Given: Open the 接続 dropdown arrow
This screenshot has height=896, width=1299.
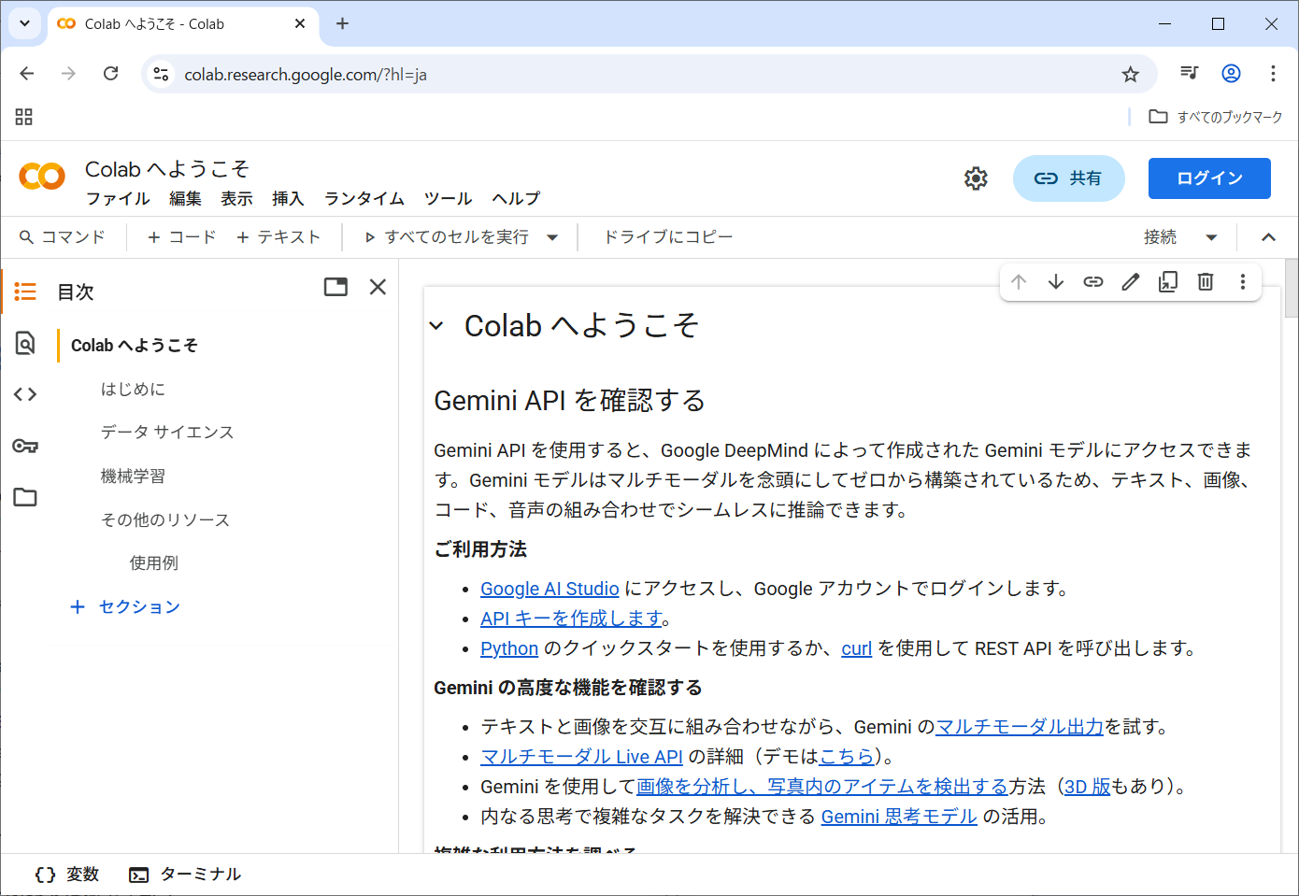Looking at the screenshot, I should pyautogui.click(x=1211, y=237).
